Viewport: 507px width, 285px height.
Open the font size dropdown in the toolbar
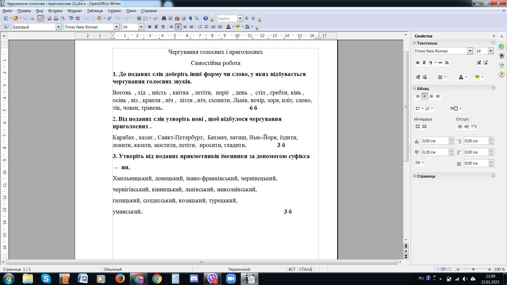click(x=141, y=27)
